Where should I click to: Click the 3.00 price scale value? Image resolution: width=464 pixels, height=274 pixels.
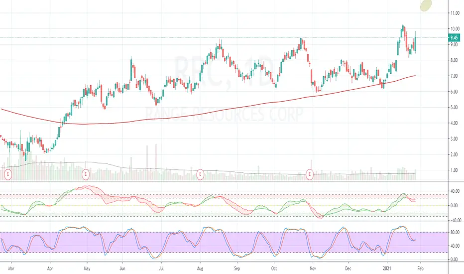point(454,138)
